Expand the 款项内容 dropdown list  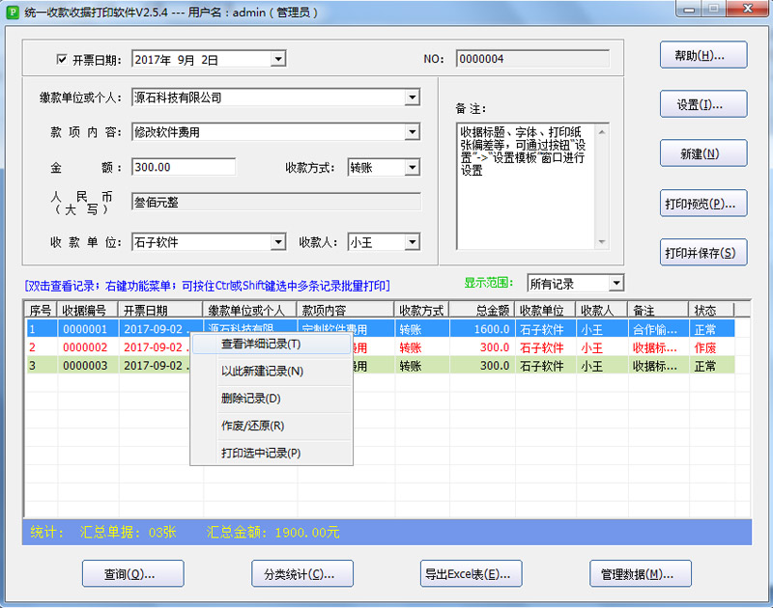412,132
